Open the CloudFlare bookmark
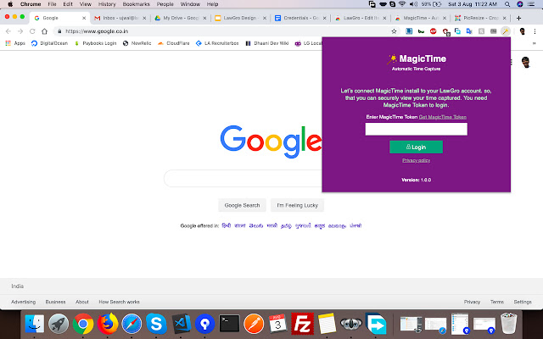The width and height of the screenshot is (543, 339). click(173, 43)
